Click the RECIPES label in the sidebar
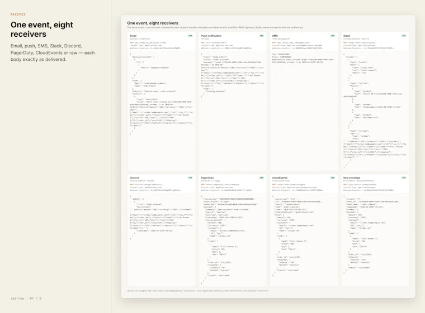Screen dimensions: 425x313 point(18,15)
